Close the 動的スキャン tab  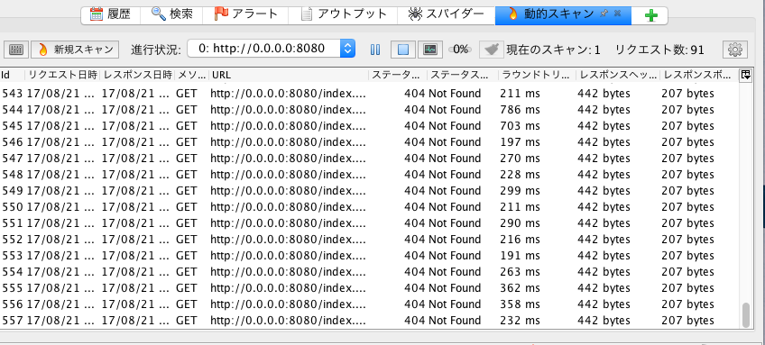(x=617, y=14)
